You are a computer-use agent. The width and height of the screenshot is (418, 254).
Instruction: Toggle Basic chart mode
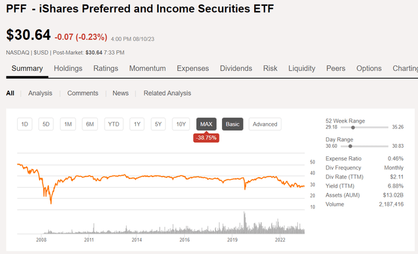(233, 124)
